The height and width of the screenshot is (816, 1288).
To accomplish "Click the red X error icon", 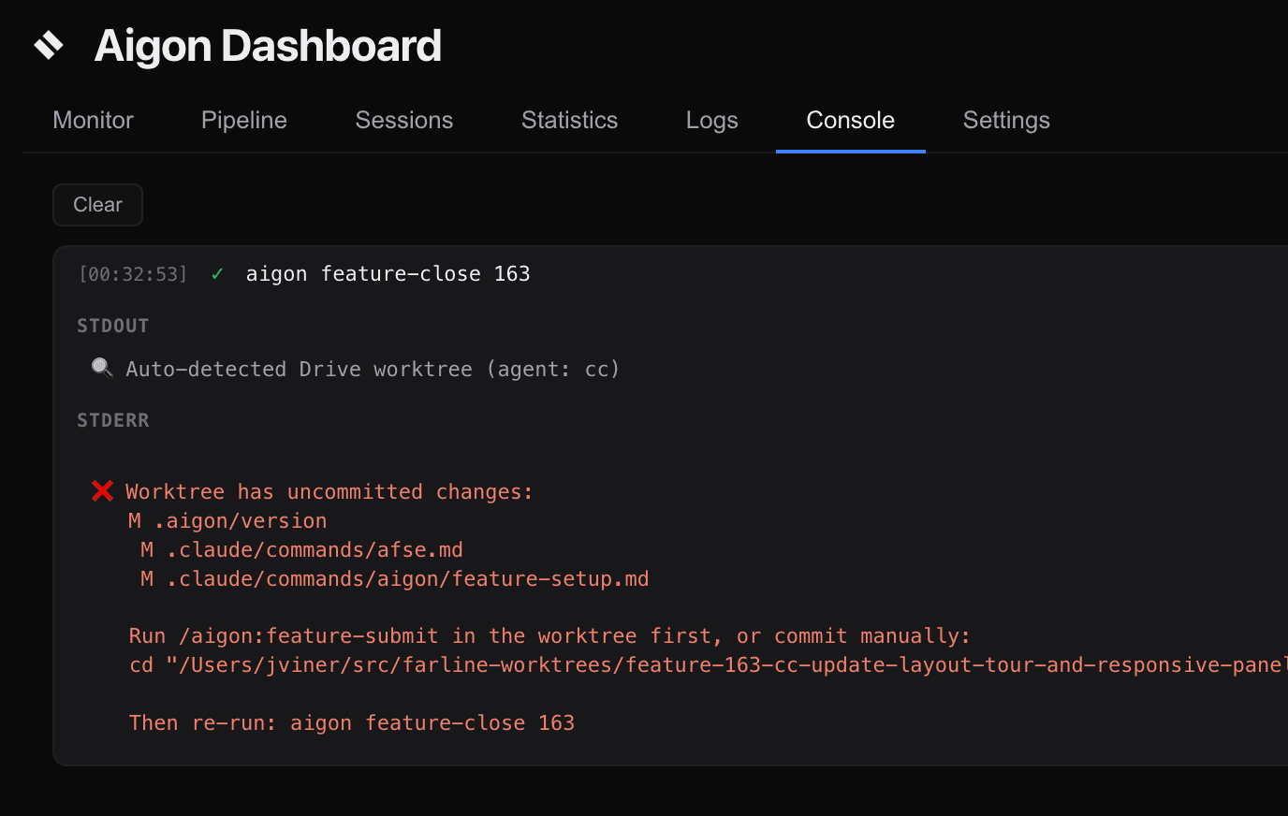I will pos(103,491).
